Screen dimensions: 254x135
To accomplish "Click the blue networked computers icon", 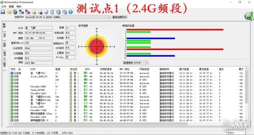I will (22, 12).
